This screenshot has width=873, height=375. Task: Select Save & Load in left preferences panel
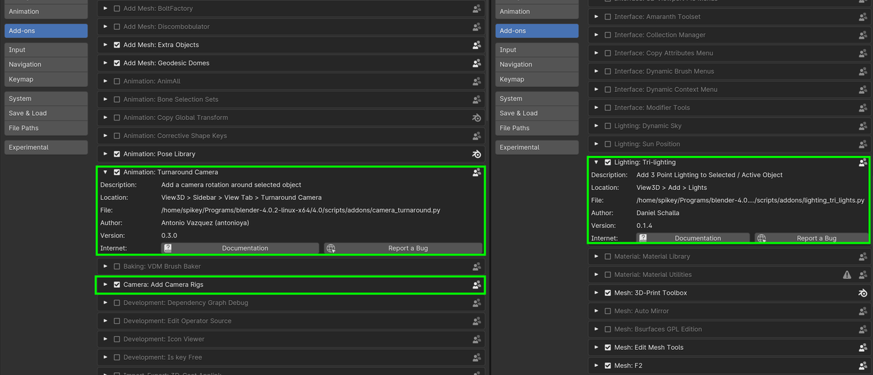(46, 113)
